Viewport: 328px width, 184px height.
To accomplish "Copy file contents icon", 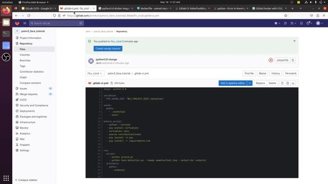I will pyautogui.click(x=282, y=83).
